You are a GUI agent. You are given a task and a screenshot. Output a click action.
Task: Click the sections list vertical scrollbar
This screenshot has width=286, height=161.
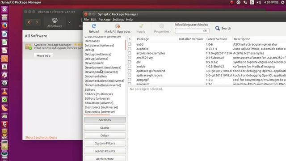coord(126,45)
